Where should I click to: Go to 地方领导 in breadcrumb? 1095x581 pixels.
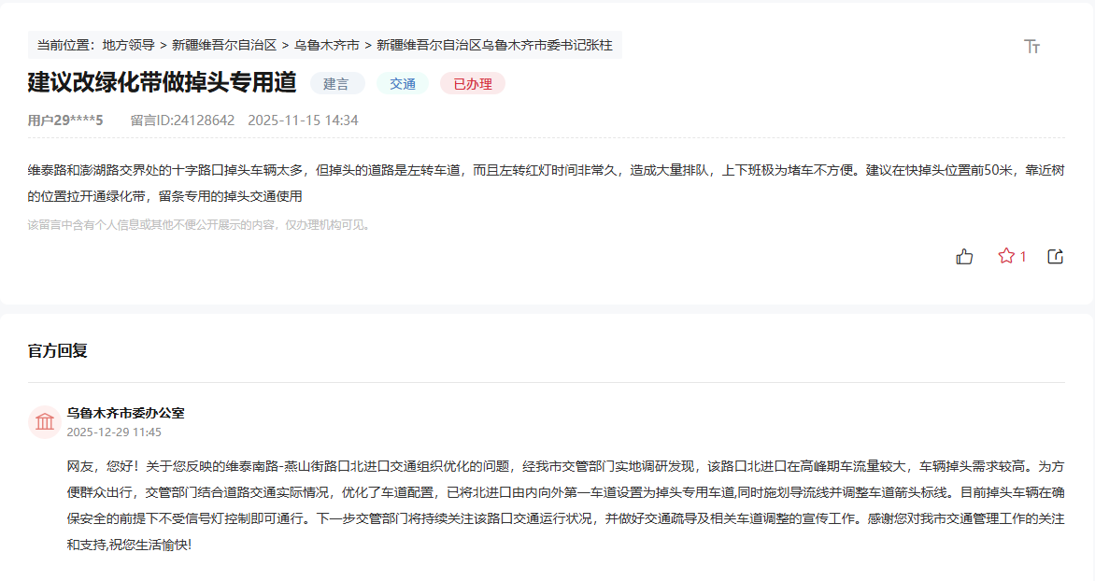point(129,45)
